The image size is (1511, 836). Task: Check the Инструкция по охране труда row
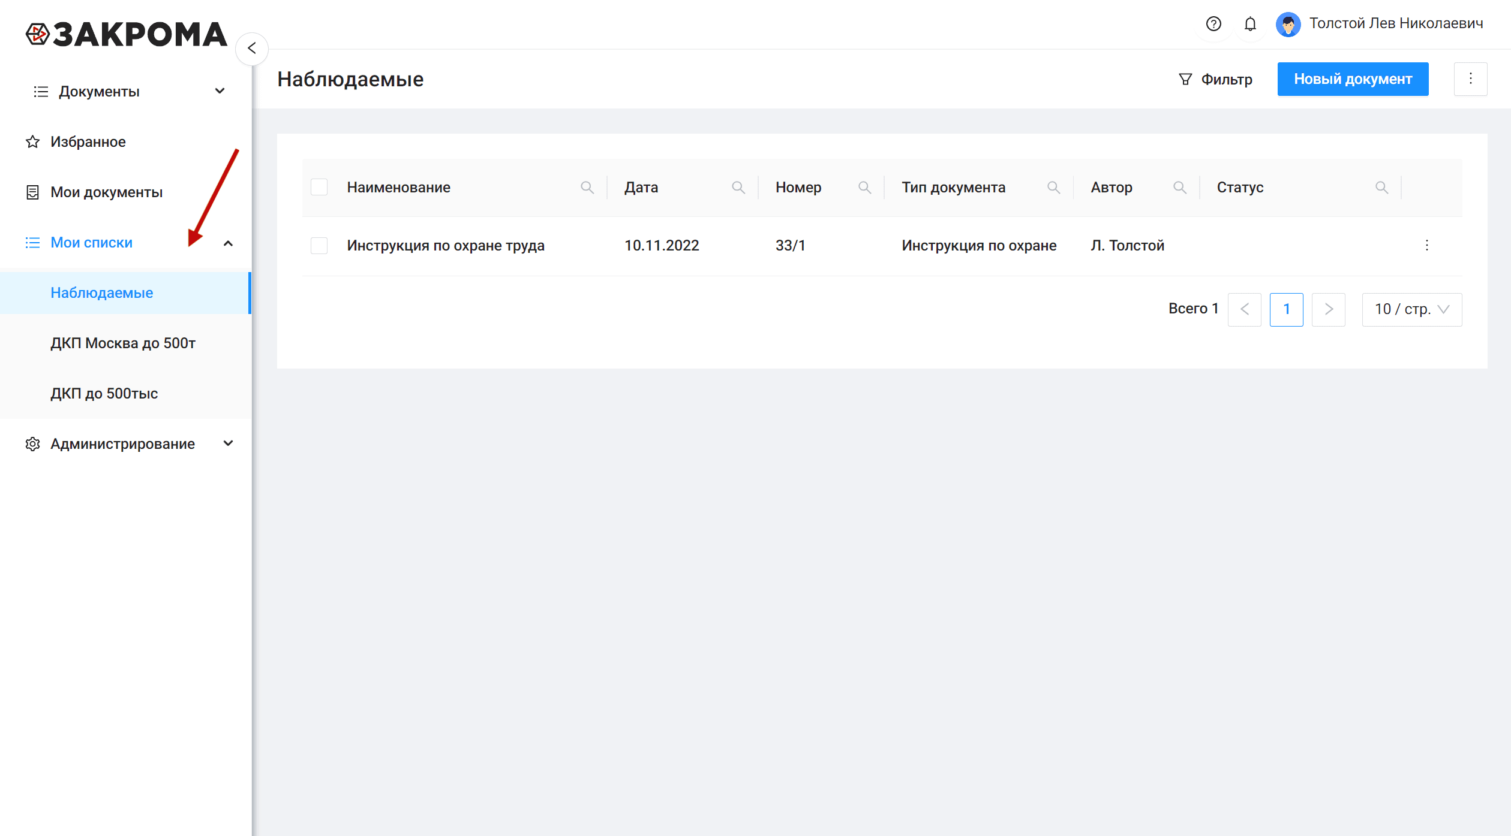(x=319, y=246)
